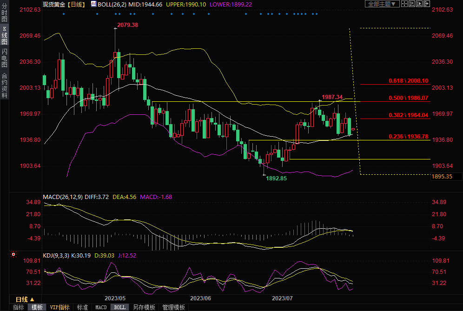Screen dimensions: 463x311
Task: Click the interval measurement icon beside the crosshair
Action: click(412, 4)
